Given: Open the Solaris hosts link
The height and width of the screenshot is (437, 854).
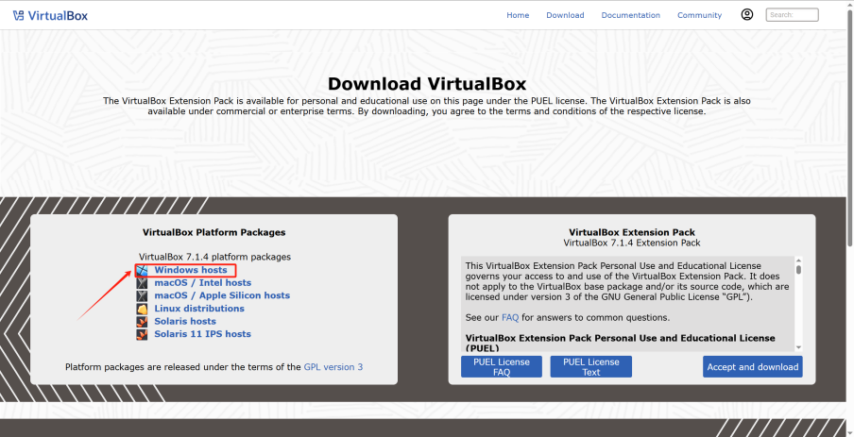Looking at the screenshot, I should [x=185, y=321].
